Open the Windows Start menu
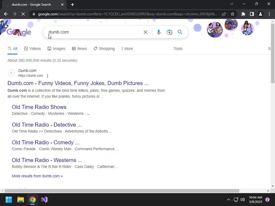275x206 pixels. click(9, 200)
